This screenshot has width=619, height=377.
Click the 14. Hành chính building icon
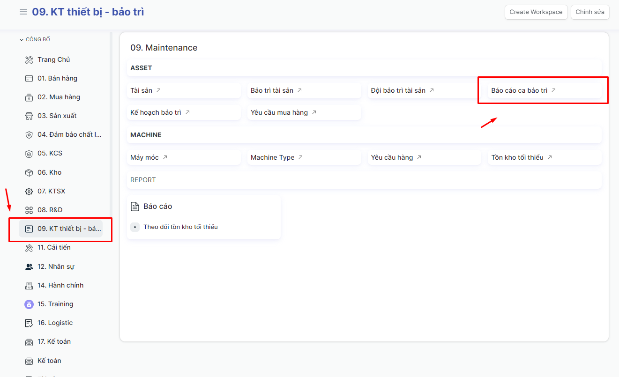(x=29, y=286)
